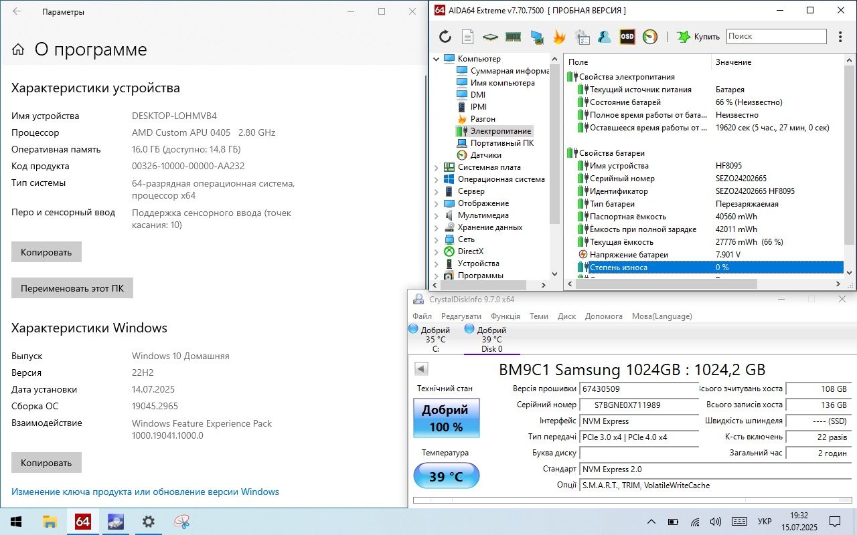Open the three-dot menu in AIDA64 toolbar
The width and height of the screenshot is (857, 535).
[x=841, y=37]
